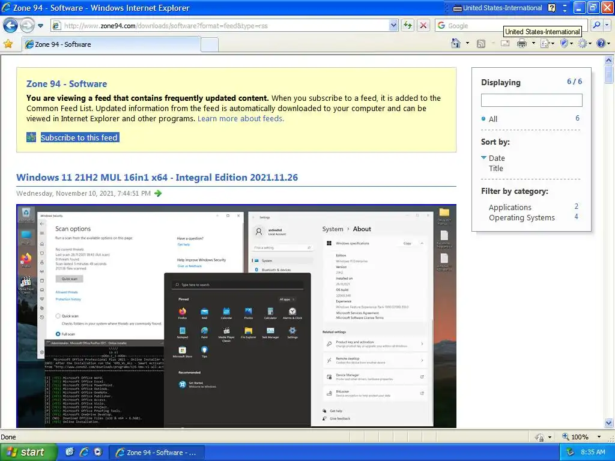This screenshot has width=615, height=461.
Task: Click the scroll up arrow on the scrollbar
Action: point(608,60)
